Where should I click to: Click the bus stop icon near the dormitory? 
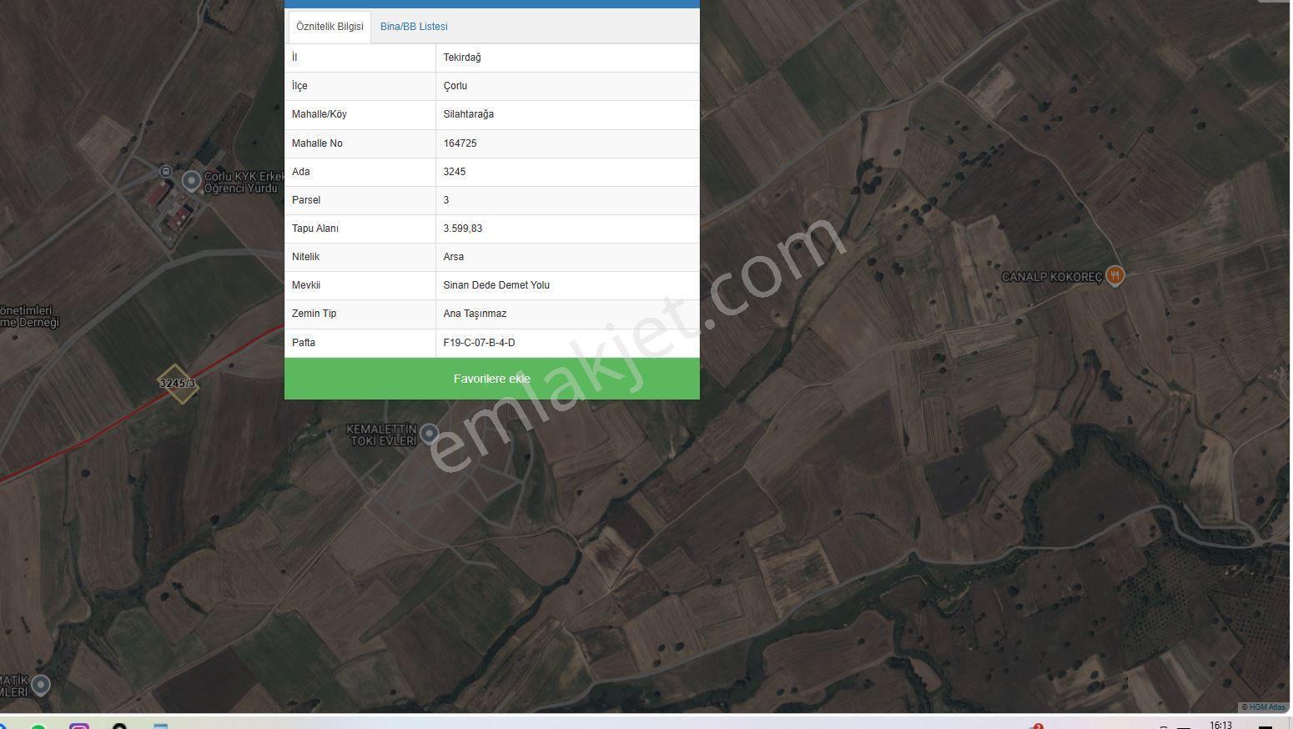coord(166,172)
